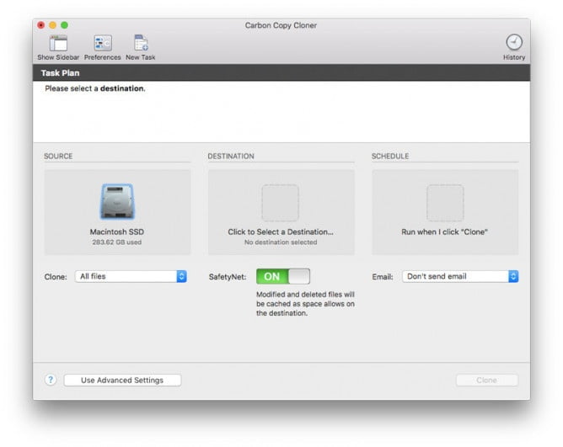Image resolution: width=563 pixels, height=447 pixels.
Task: Open the Clone 'All files' dropdown
Action: pos(131,276)
